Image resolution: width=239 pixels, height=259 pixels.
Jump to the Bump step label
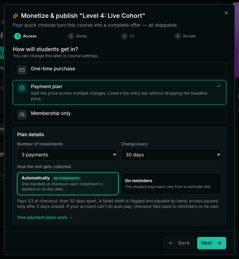(81, 36)
